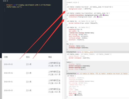
Task: Click the vertical-align: middle value
Action: coord(85,38)
